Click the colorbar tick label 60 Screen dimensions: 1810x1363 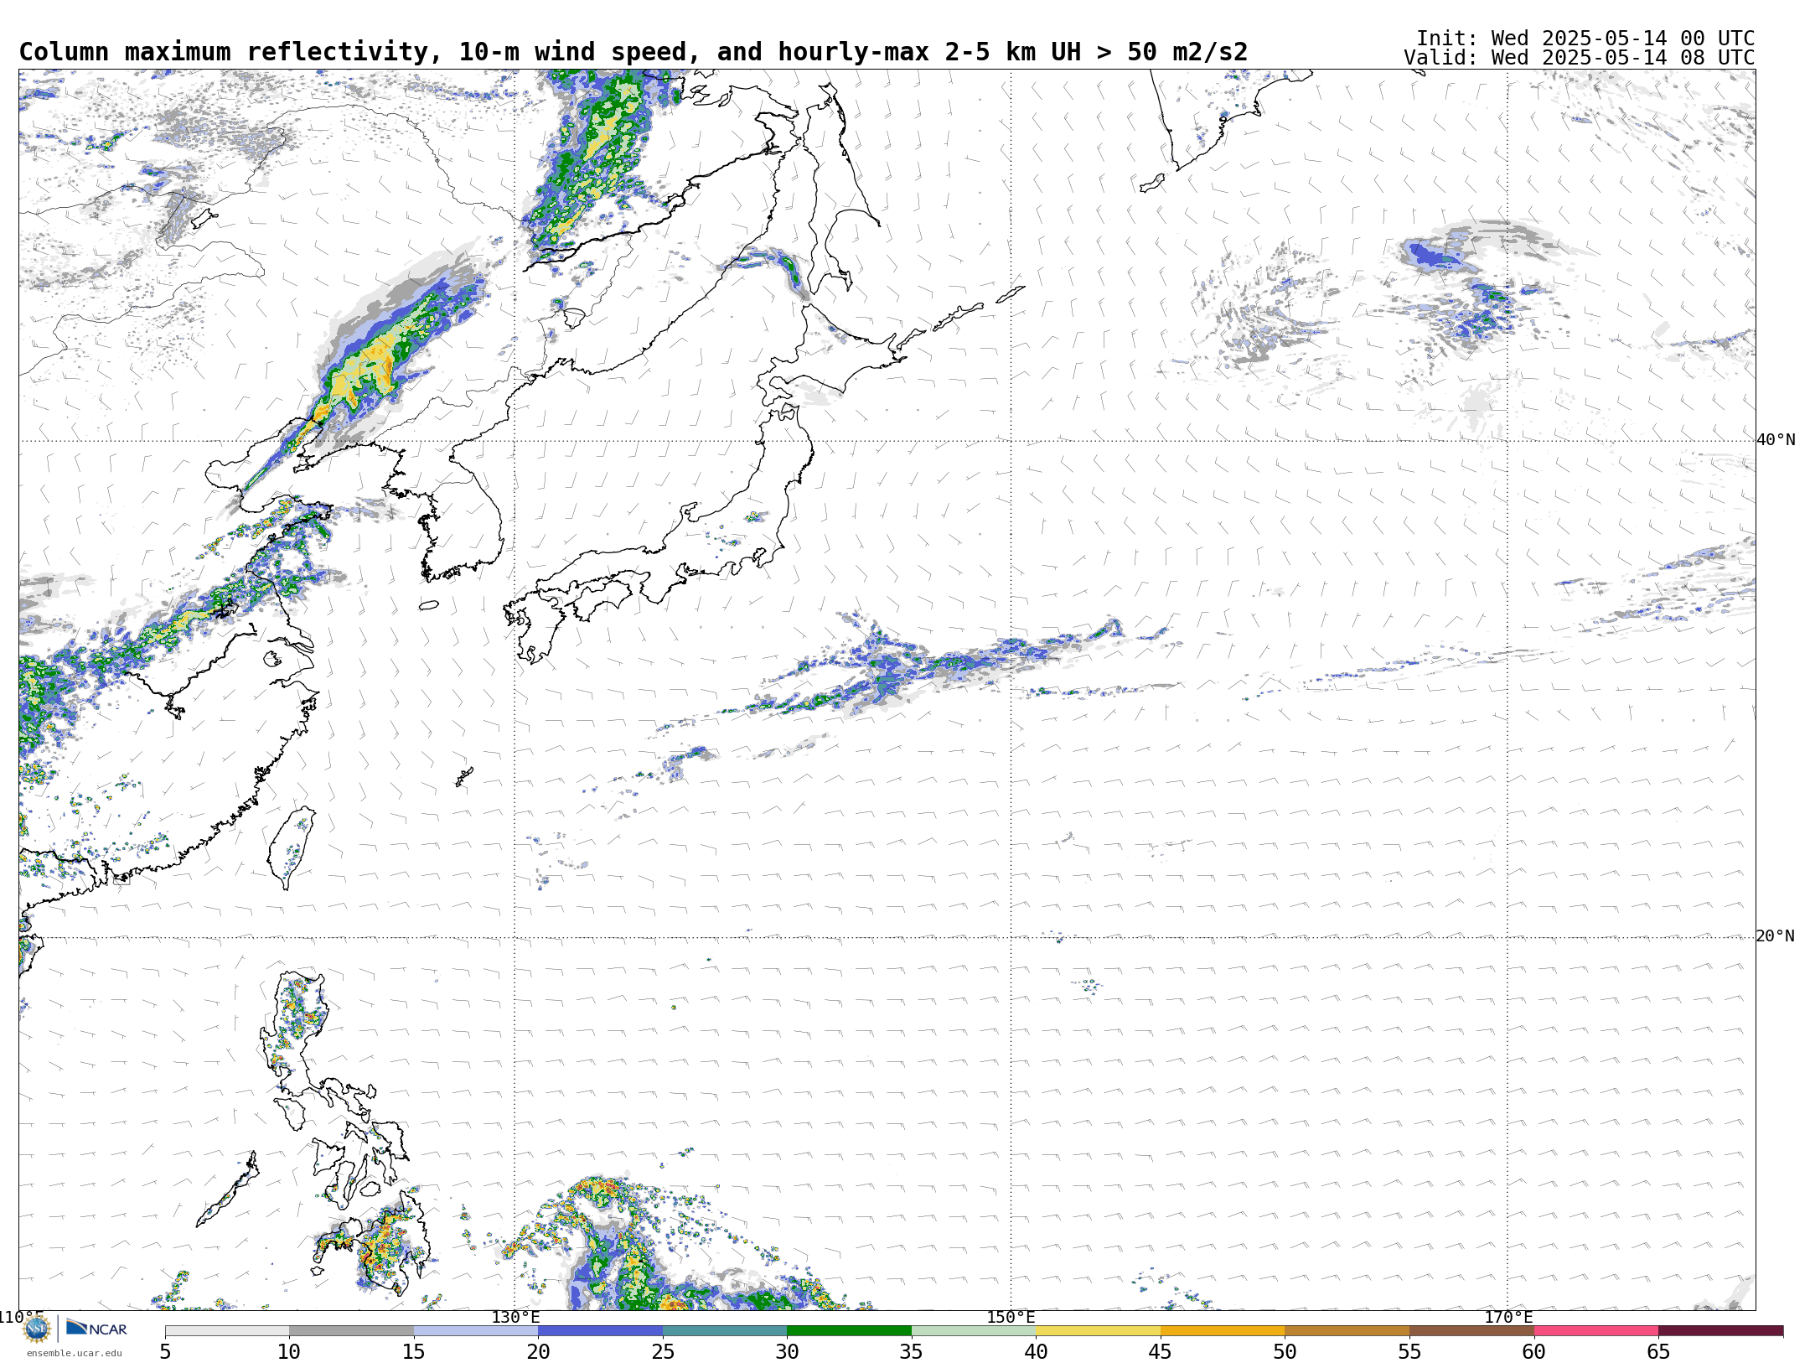tap(1534, 1352)
